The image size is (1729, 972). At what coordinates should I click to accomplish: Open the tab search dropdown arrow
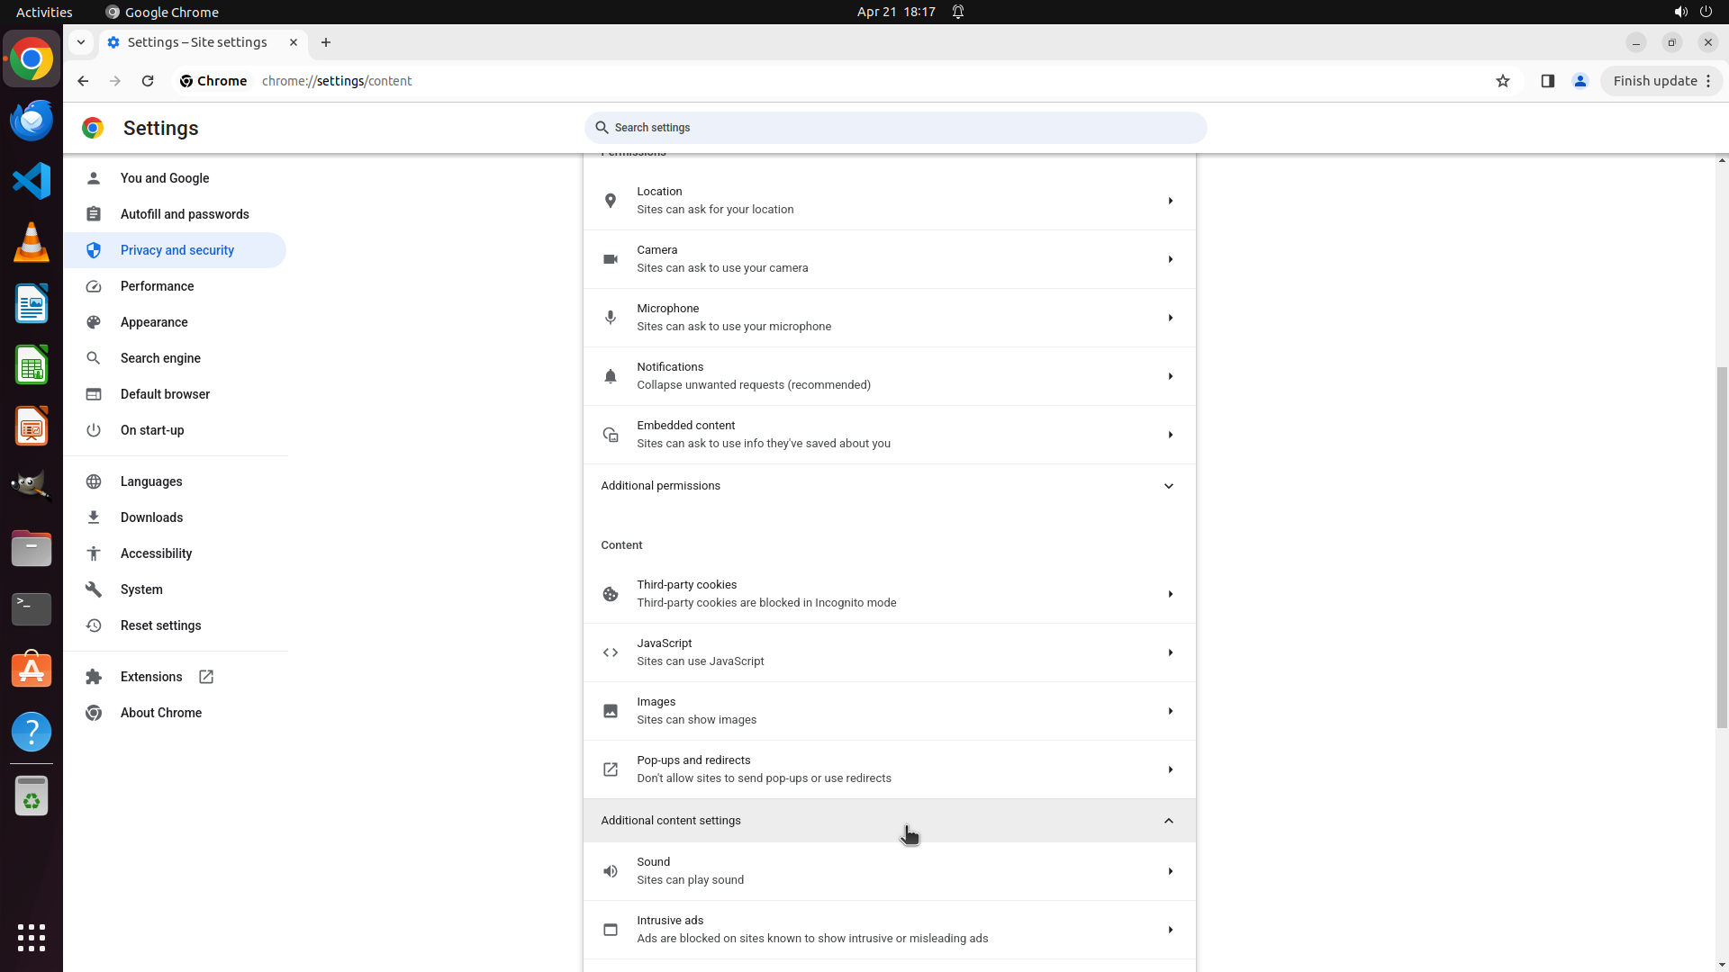tap(81, 42)
